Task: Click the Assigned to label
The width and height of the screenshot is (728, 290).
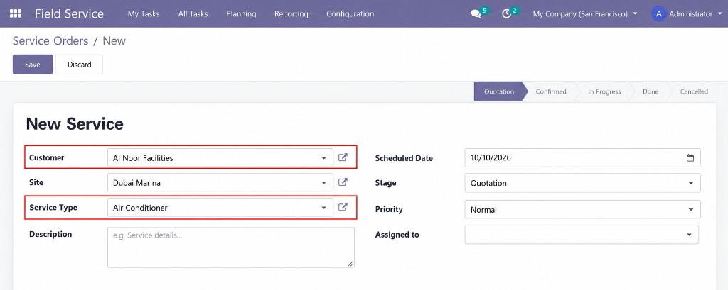Action: click(397, 235)
